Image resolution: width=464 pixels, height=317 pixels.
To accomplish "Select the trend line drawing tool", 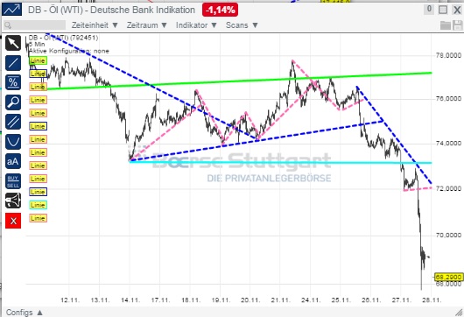I will click(13, 63).
